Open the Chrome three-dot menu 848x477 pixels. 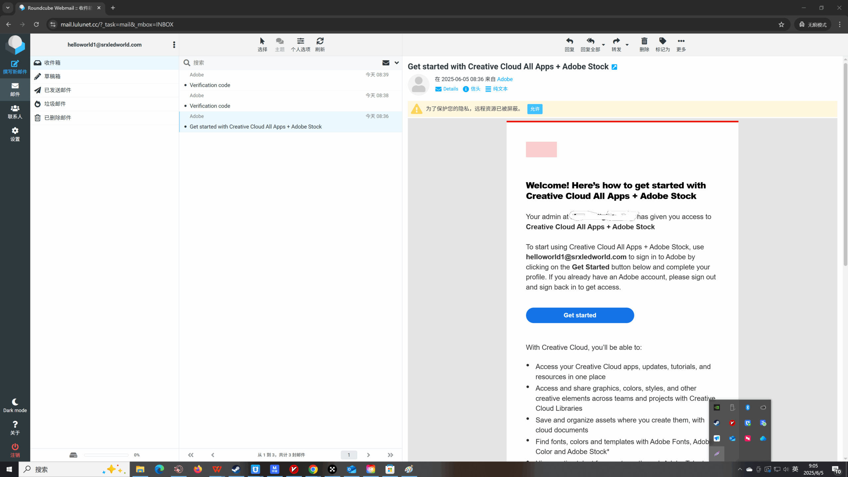pyautogui.click(x=840, y=25)
